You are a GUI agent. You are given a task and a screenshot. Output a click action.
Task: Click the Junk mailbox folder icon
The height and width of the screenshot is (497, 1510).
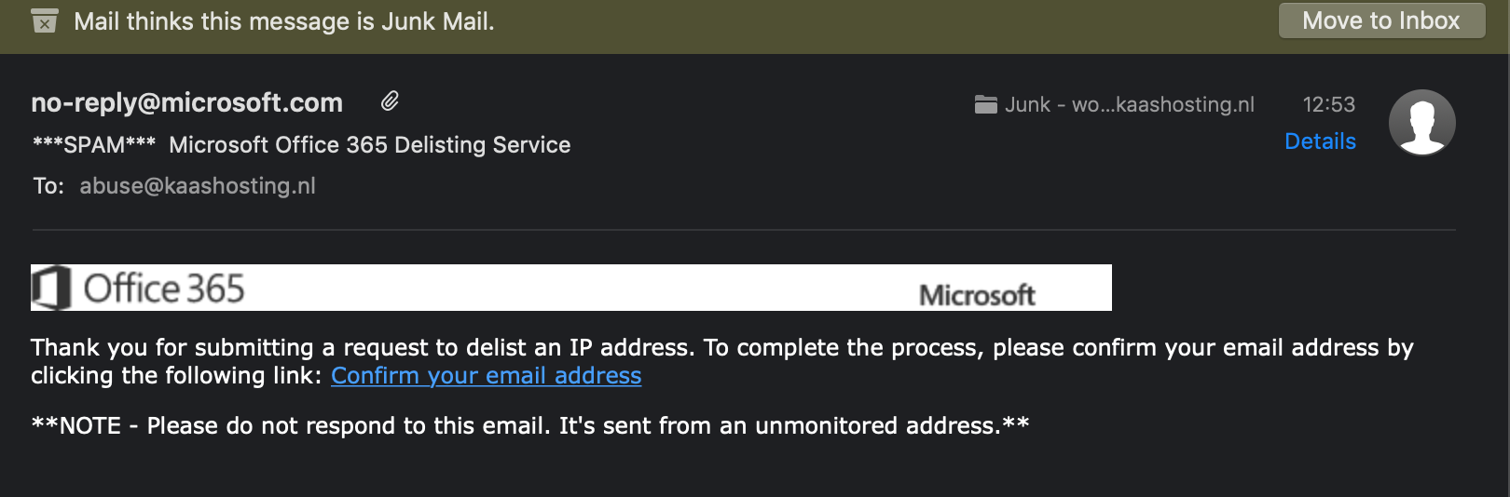985,104
